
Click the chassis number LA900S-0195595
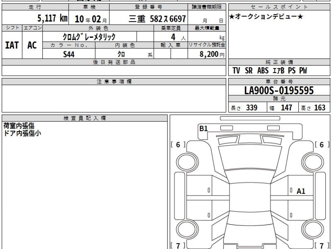pyautogui.click(x=279, y=90)
